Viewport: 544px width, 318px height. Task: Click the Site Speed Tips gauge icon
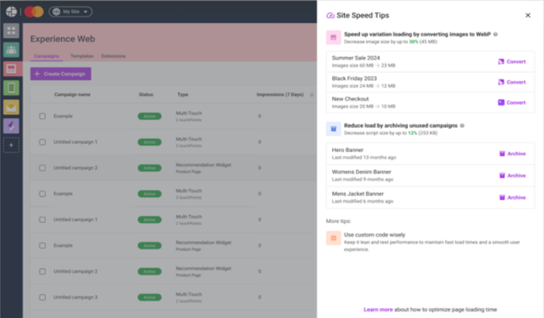pos(330,15)
